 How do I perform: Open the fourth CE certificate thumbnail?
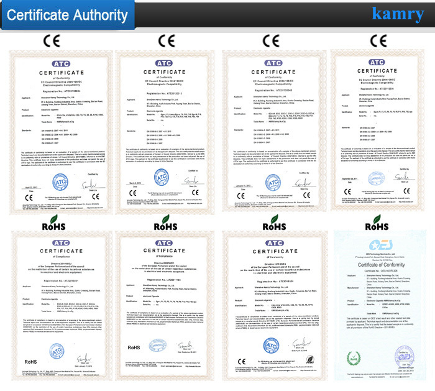[377, 130]
